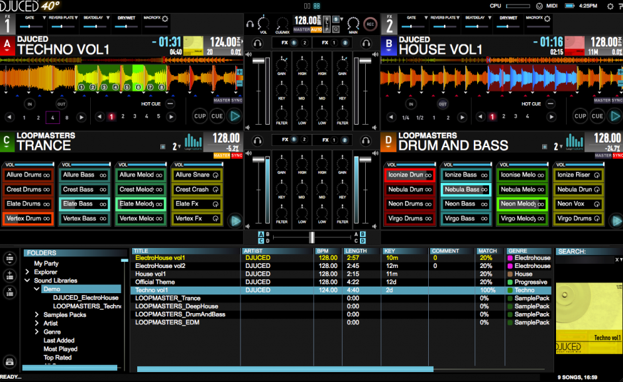This screenshot has height=382, width=623.
Task: Mute deck A with the speaker icon
Action: point(249,54)
